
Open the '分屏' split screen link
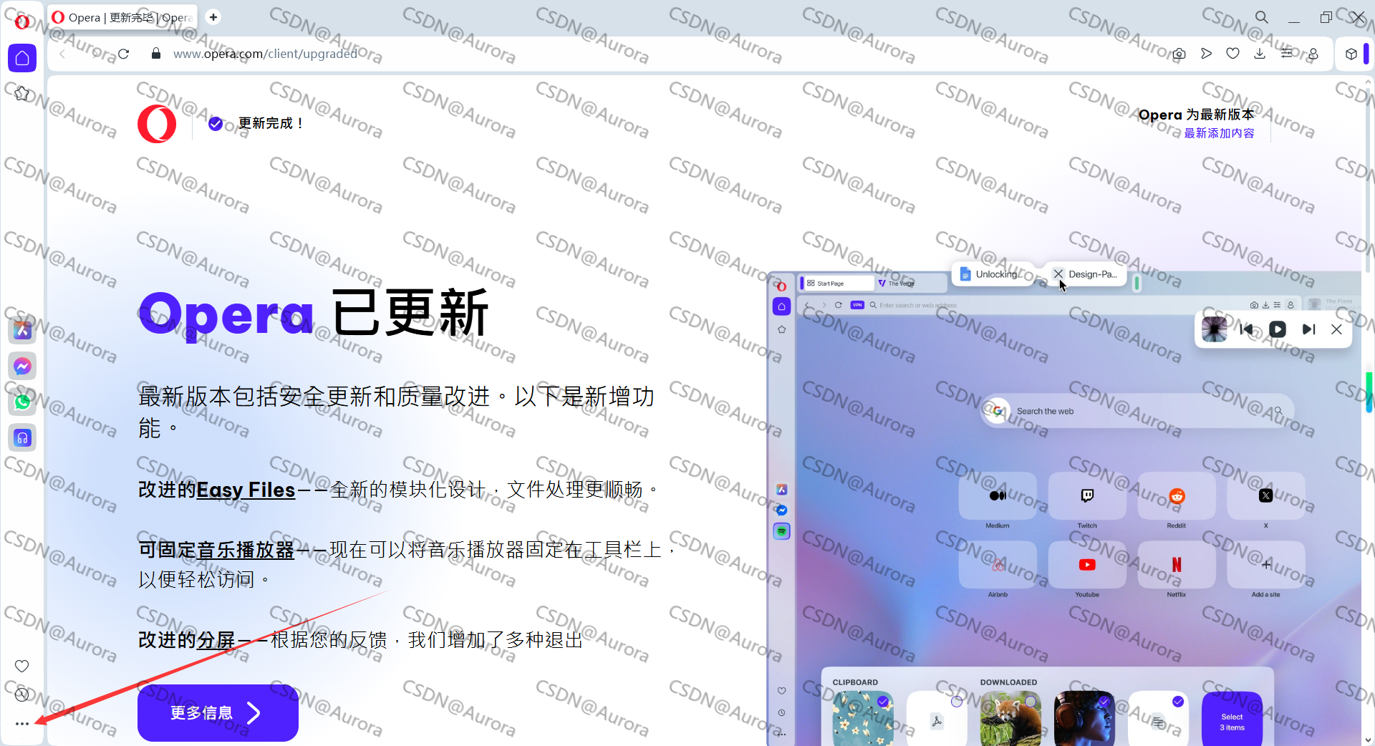click(216, 639)
